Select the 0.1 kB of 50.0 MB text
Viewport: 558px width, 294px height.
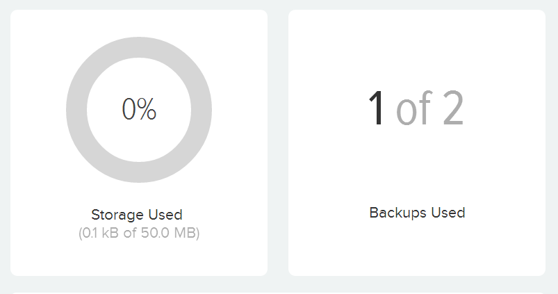tap(139, 233)
